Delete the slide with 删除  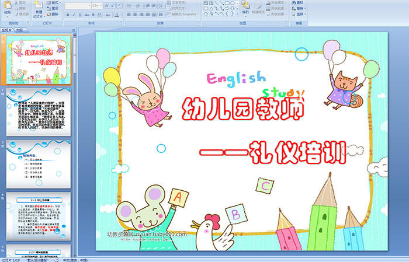coord(53,14)
